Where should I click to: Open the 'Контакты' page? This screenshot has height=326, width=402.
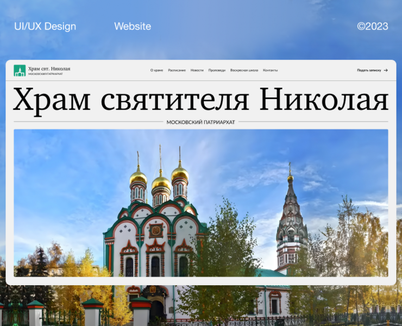pos(270,70)
